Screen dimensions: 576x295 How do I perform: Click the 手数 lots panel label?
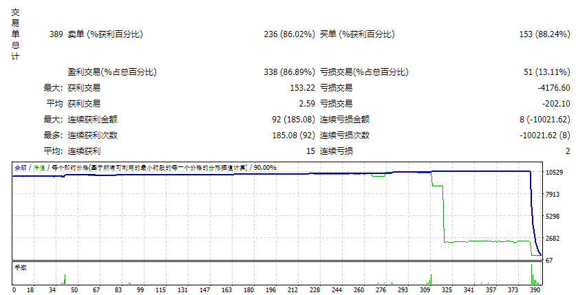click(21, 267)
